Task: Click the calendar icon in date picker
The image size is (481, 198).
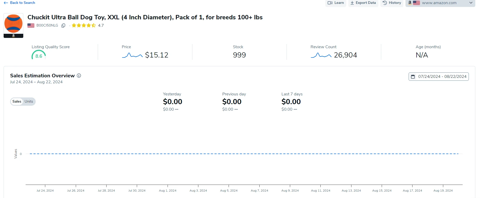Action: [x=413, y=77]
